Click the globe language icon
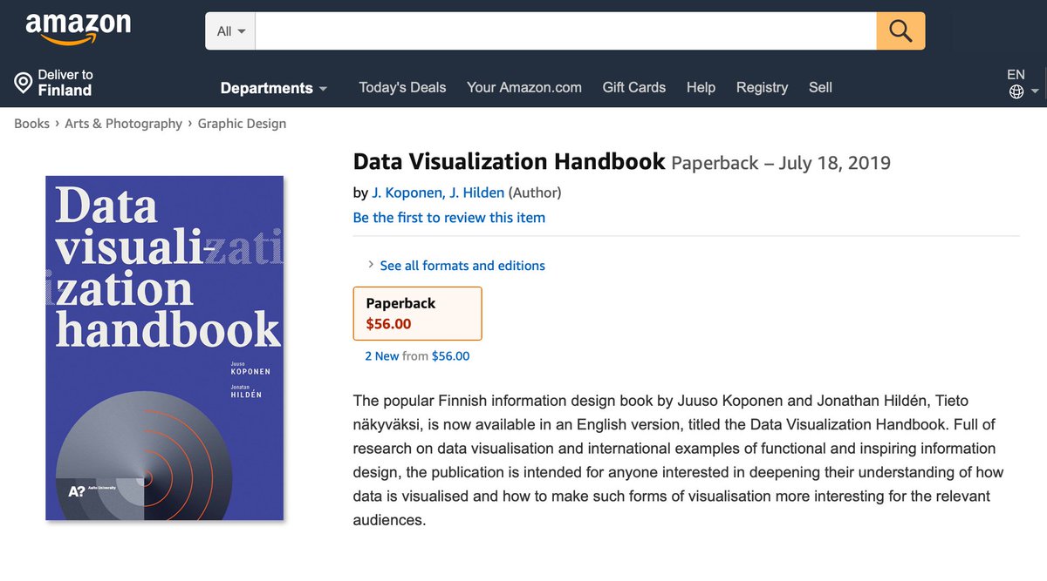1047x581 pixels. coord(1016,91)
